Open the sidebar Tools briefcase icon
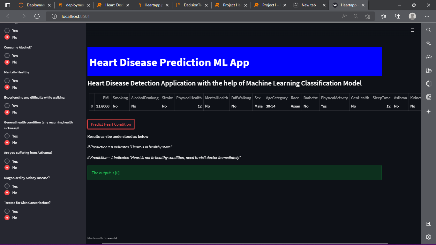The image size is (436, 245). [429, 57]
